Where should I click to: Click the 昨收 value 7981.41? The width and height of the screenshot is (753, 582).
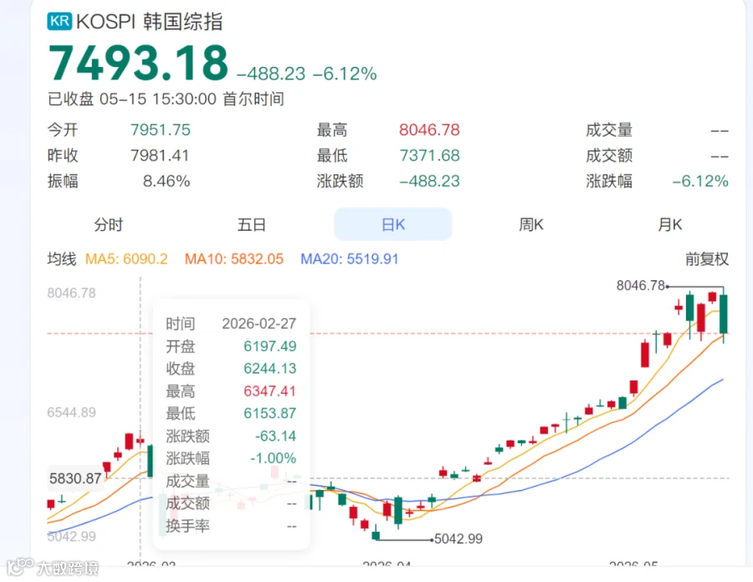pyautogui.click(x=160, y=156)
